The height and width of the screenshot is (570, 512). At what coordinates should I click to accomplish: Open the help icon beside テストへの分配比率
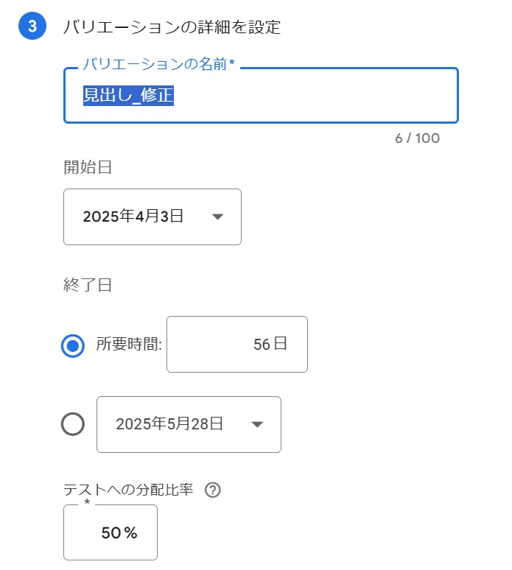click(x=213, y=490)
